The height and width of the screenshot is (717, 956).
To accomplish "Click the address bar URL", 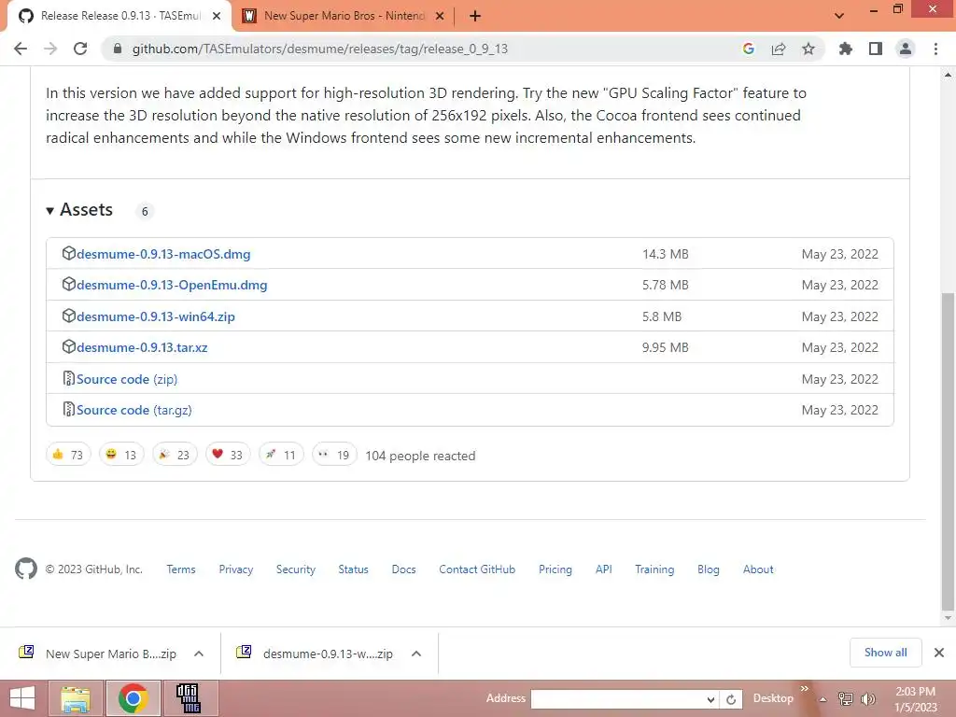I will tap(320, 49).
